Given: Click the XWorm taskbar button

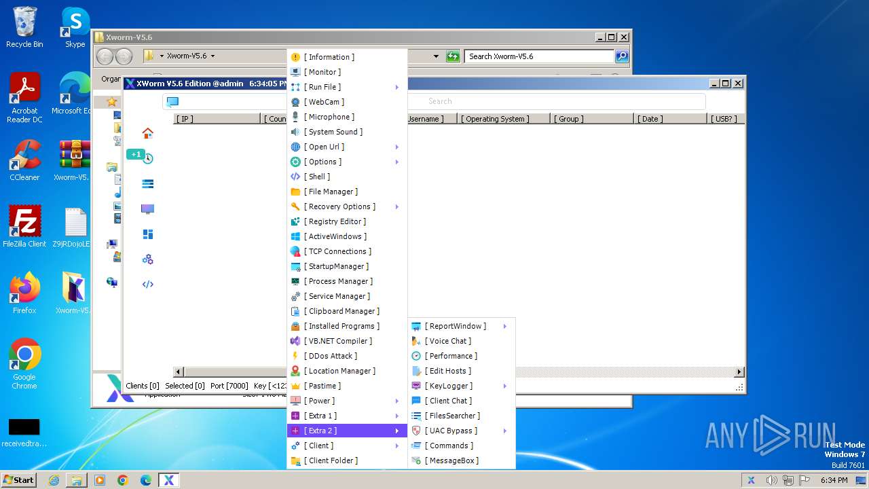Looking at the screenshot, I should point(169,480).
